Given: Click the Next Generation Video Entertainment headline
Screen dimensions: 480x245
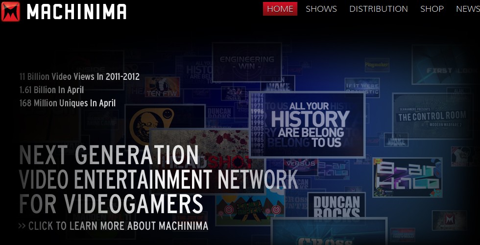Looking at the screenshot, I should [x=158, y=179].
